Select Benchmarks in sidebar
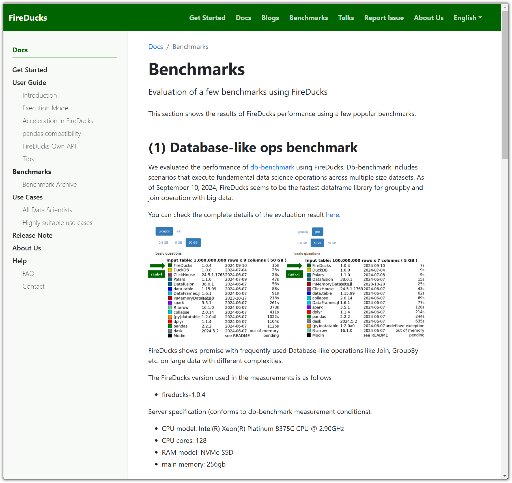Viewport: 512px width, 483px height. click(32, 172)
